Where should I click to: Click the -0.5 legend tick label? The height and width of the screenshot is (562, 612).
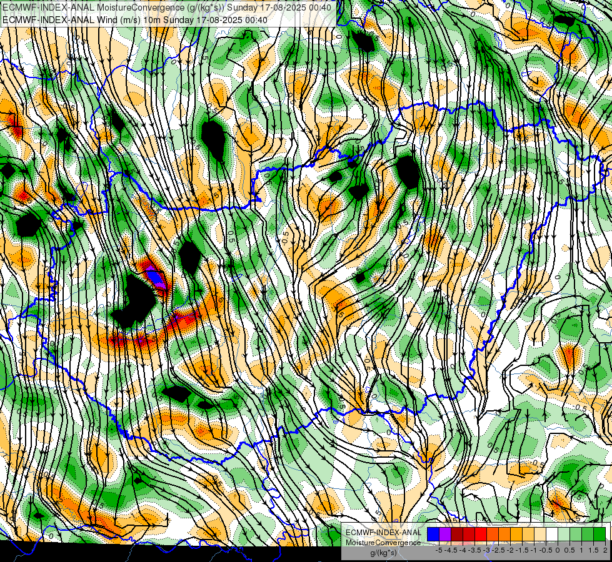[x=546, y=550]
